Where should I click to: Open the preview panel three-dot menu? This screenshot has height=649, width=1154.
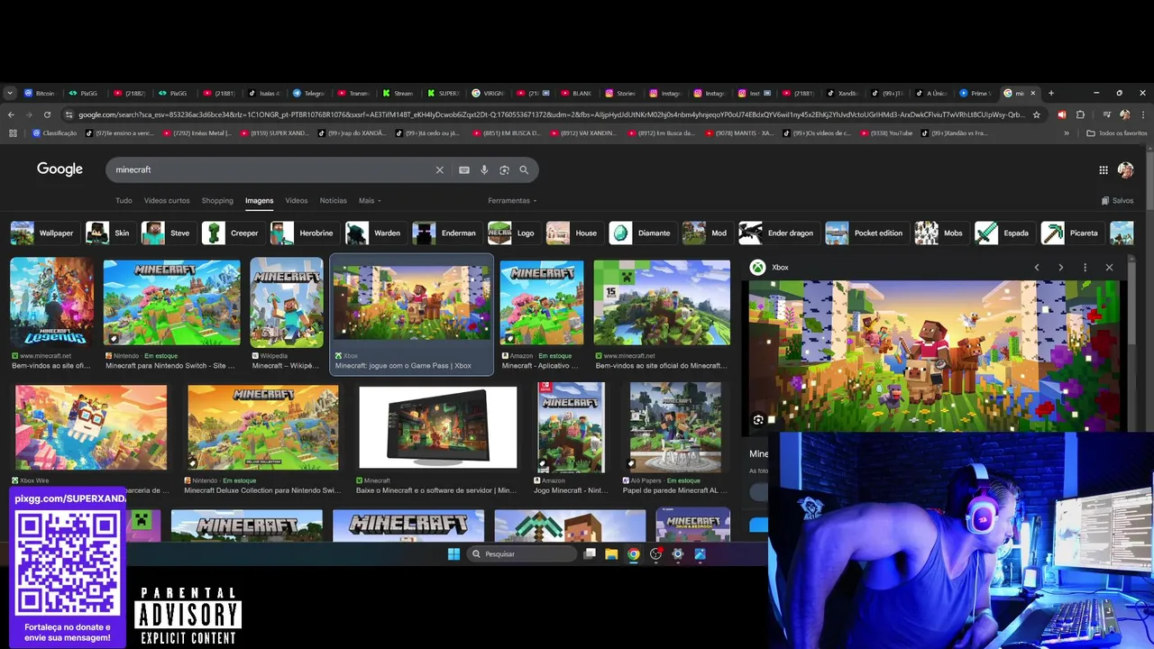(x=1085, y=268)
